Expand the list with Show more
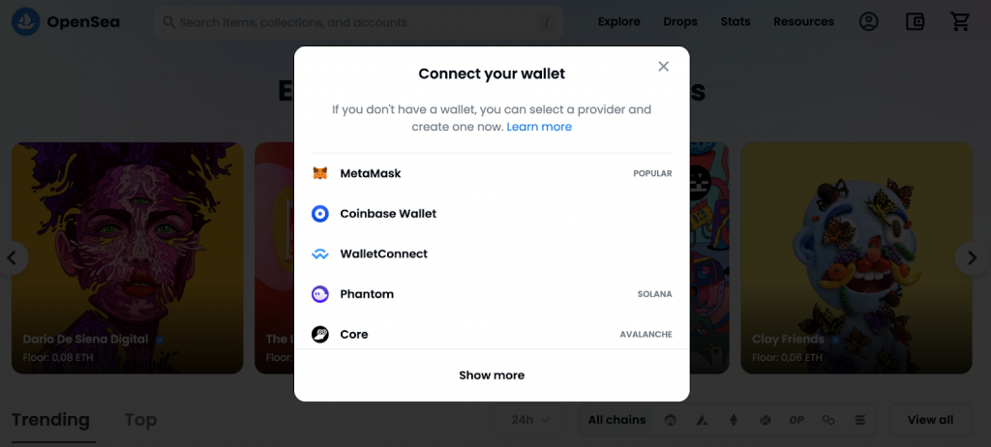The image size is (991, 447). coord(492,375)
